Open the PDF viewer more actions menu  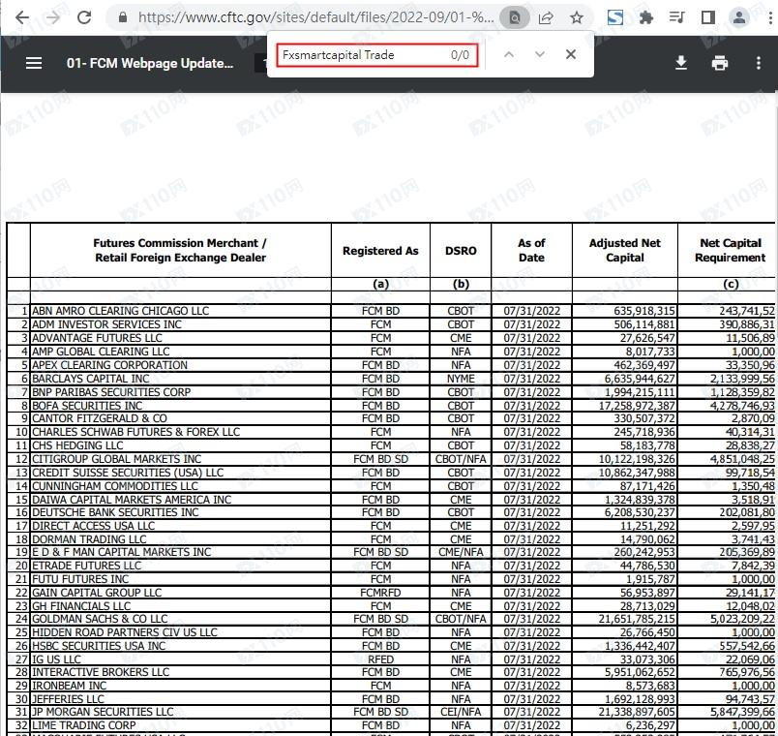click(x=758, y=63)
